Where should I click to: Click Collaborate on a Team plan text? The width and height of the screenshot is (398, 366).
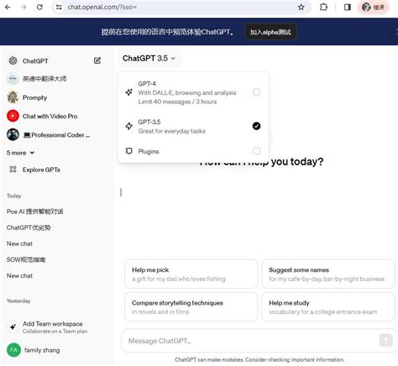pyautogui.click(x=55, y=332)
